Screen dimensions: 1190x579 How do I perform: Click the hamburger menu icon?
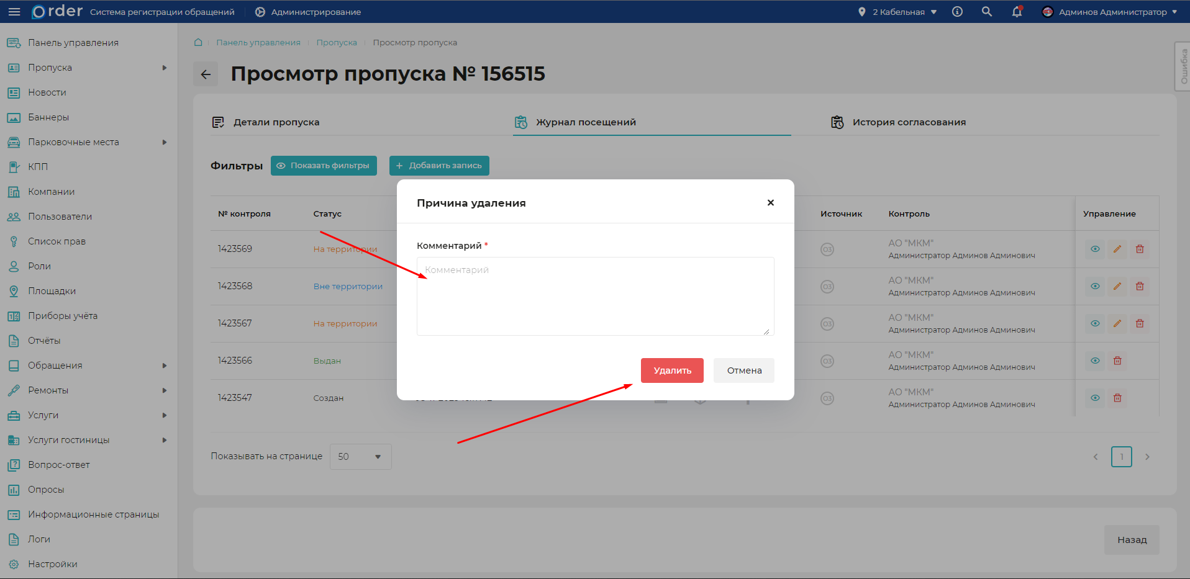click(14, 12)
